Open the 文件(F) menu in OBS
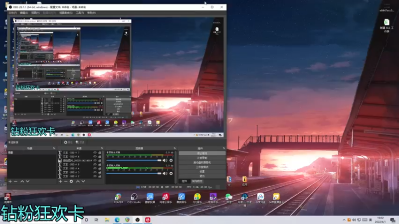The height and width of the screenshot is (224, 399). tap(12, 13)
